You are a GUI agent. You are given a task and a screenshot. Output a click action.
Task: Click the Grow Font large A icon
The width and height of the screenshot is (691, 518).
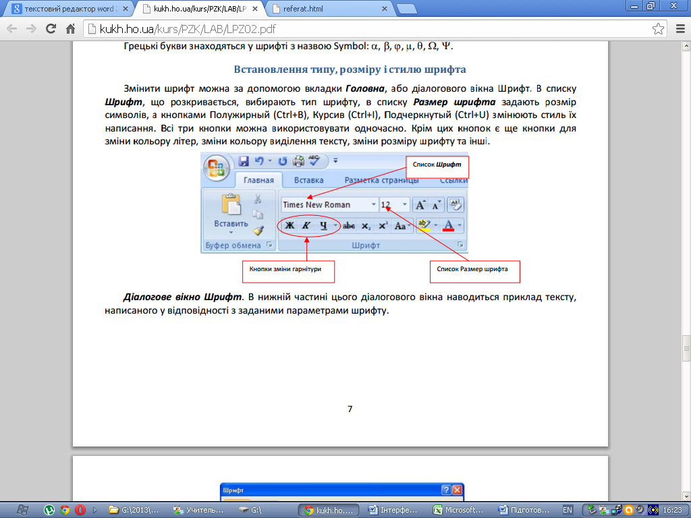point(421,204)
